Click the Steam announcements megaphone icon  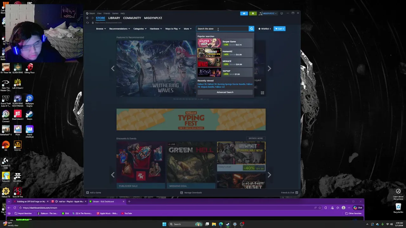point(244,13)
